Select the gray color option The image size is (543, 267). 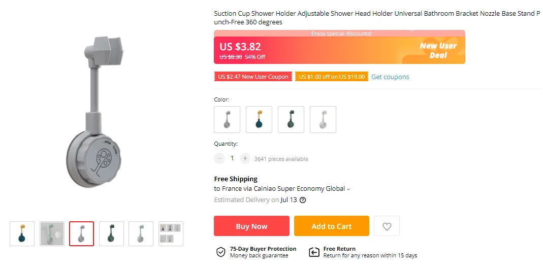pyautogui.click(x=227, y=119)
